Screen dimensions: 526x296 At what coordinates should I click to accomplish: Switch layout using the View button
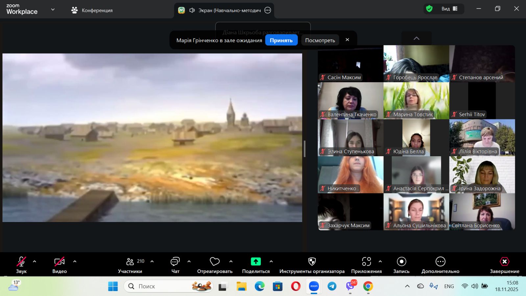pos(449,9)
